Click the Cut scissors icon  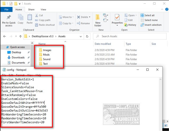37,15
